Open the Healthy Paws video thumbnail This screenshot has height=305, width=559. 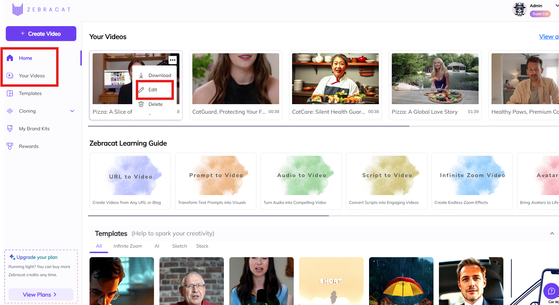[x=525, y=79]
